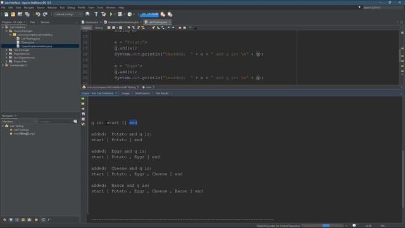Click the Open Project toolbar icon
The image size is (405, 228).
pyautogui.click(x=20, y=15)
